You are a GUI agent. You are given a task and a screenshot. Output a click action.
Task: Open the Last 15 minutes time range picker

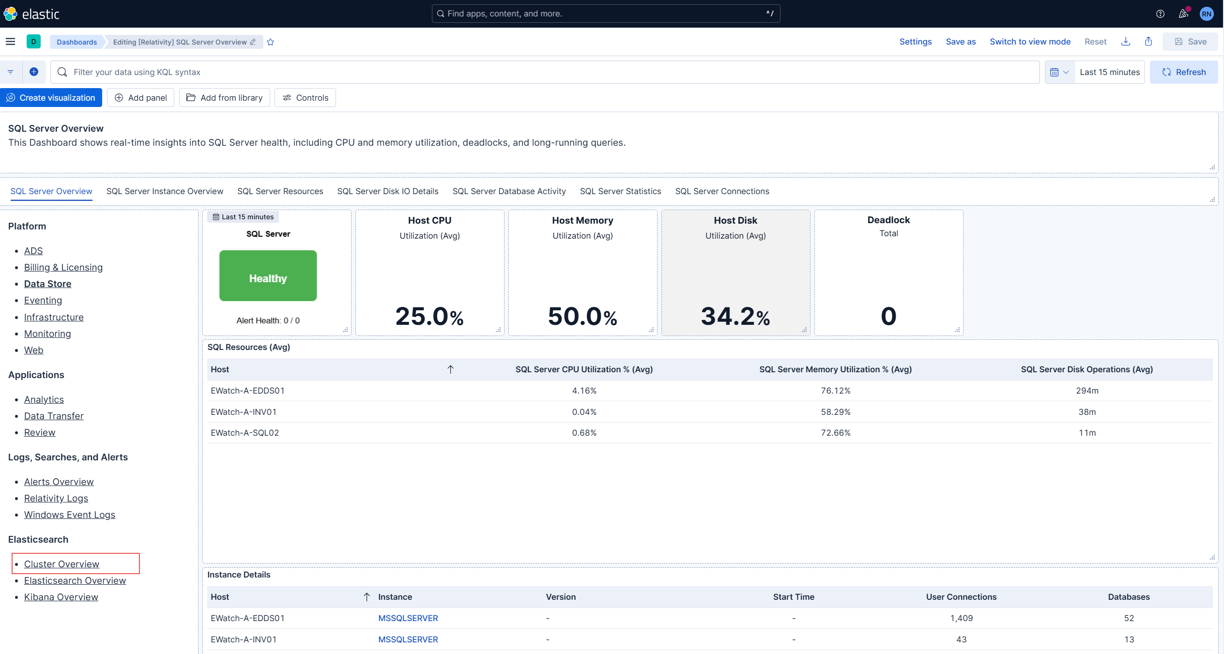pos(1109,72)
